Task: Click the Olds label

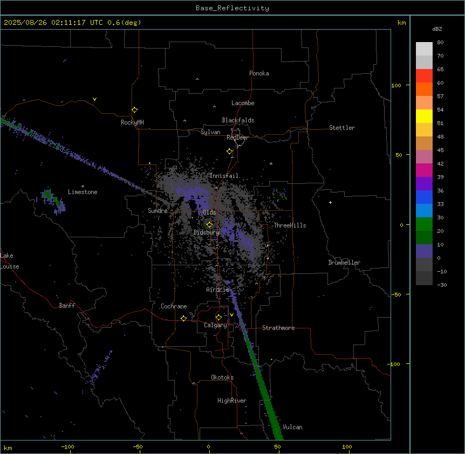Action: click(209, 212)
